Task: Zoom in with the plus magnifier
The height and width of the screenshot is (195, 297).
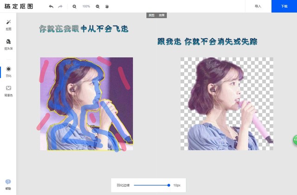Action: (75, 6)
